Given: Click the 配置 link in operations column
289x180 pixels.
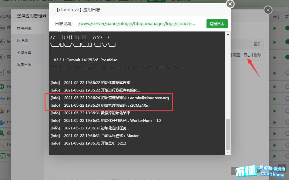Looking at the screenshot, I should click(x=237, y=55).
